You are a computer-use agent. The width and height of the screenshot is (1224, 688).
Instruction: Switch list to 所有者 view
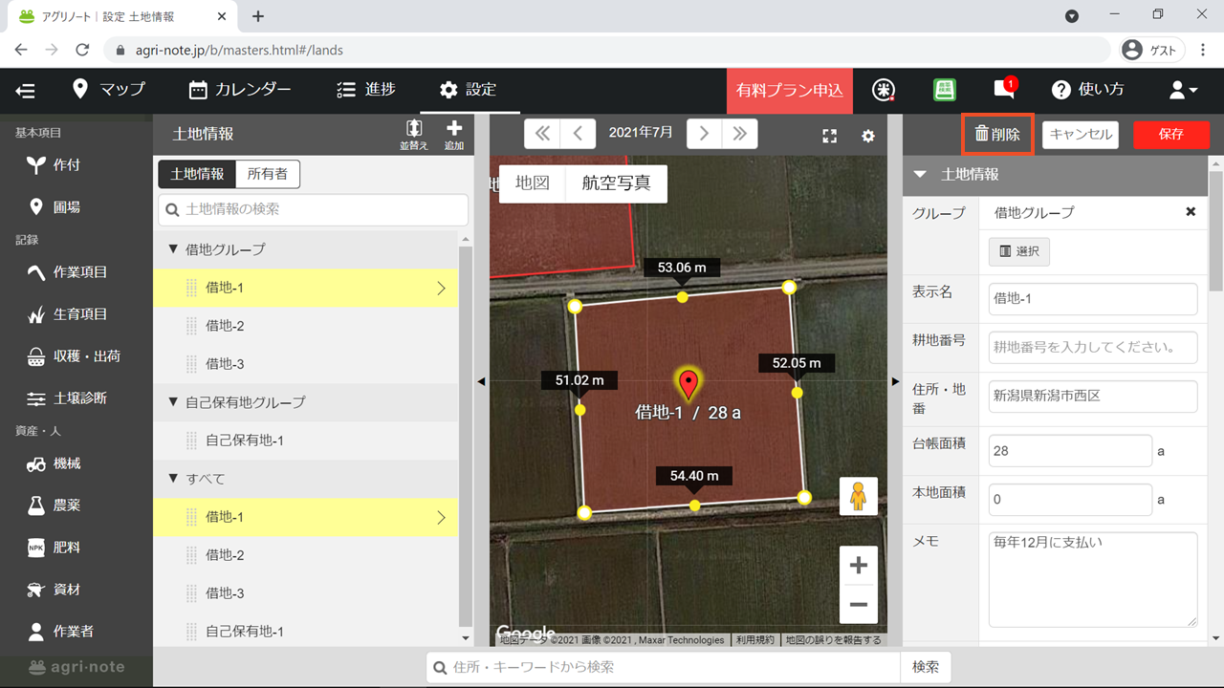[x=268, y=174]
